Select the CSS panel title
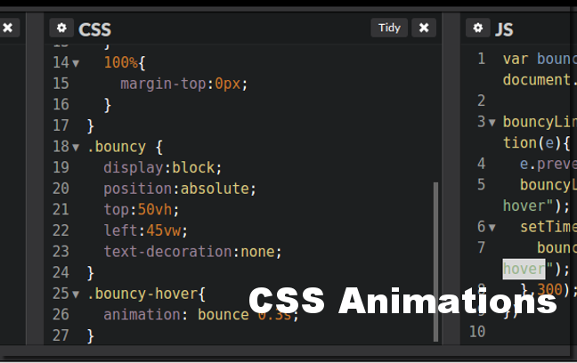This screenshot has width=577, height=363. pos(94,29)
